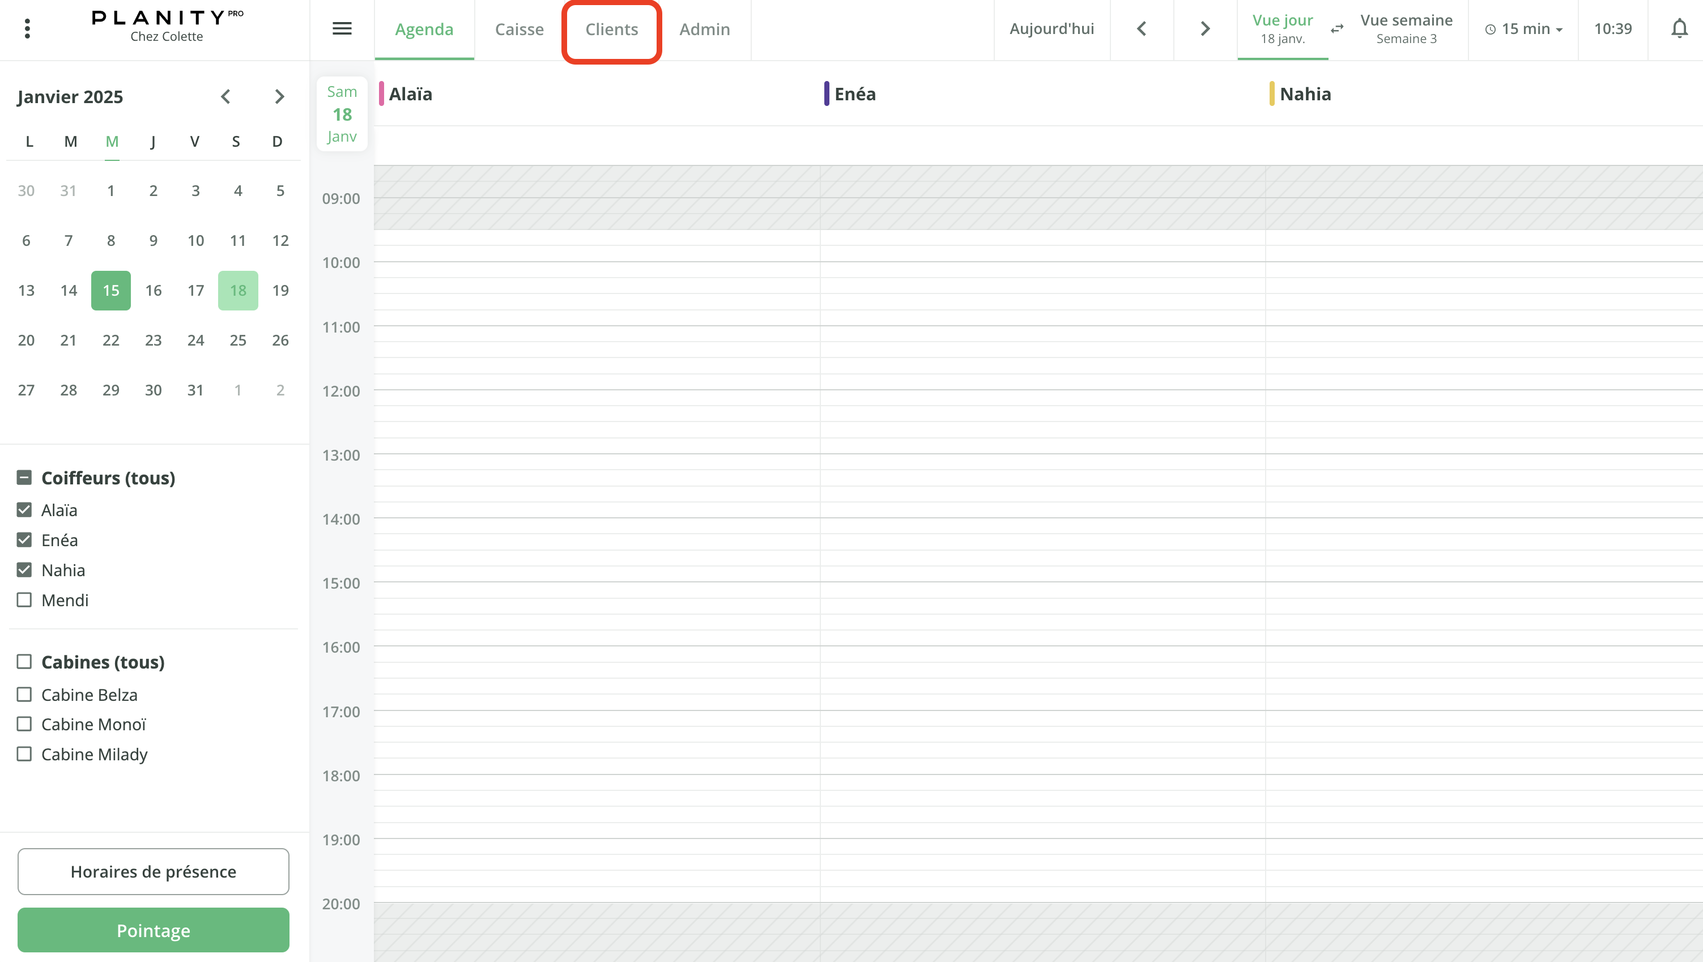
Task: Go to next day in top toolbar
Action: pos(1205,28)
